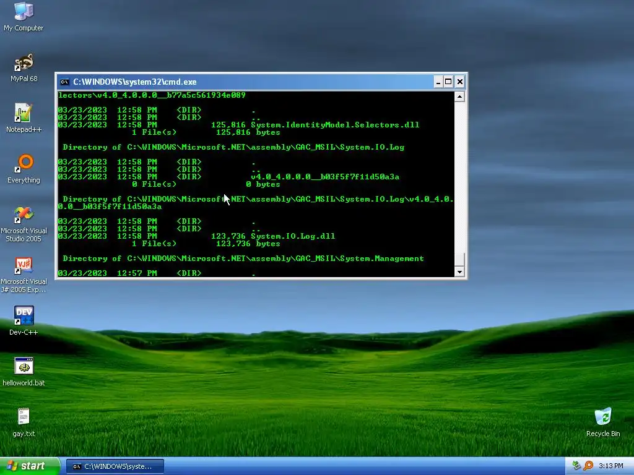Click the console vertical scrollbar thumb
This screenshot has height=475, width=634.
tap(459, 259)
